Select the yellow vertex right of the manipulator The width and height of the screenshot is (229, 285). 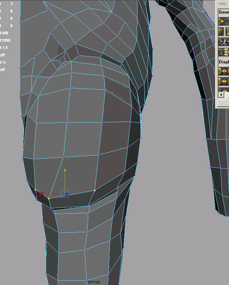click(x=95, y=190)
